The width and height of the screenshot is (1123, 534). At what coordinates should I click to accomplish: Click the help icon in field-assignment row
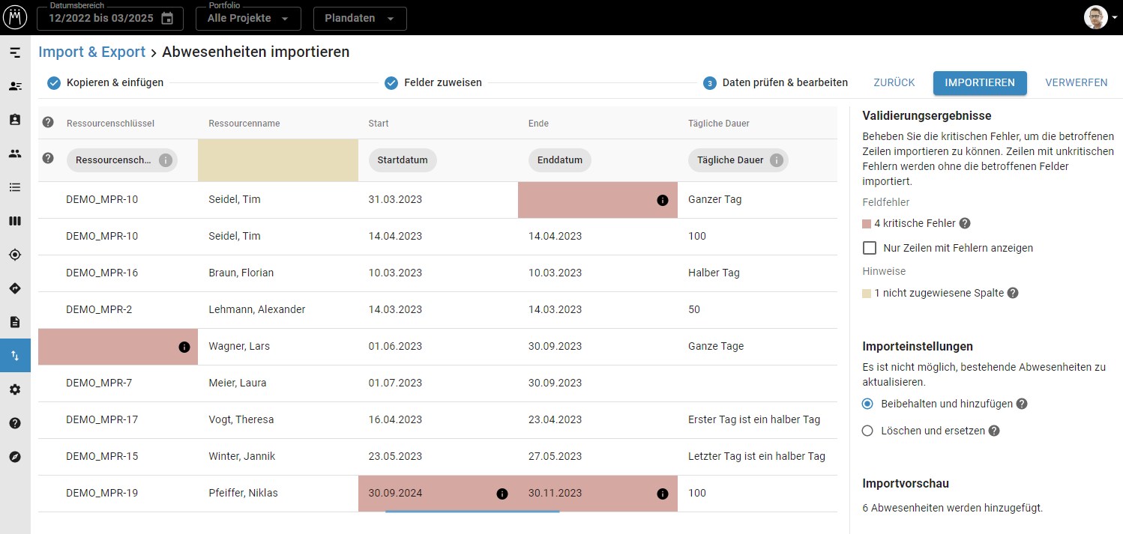(48, 158)
